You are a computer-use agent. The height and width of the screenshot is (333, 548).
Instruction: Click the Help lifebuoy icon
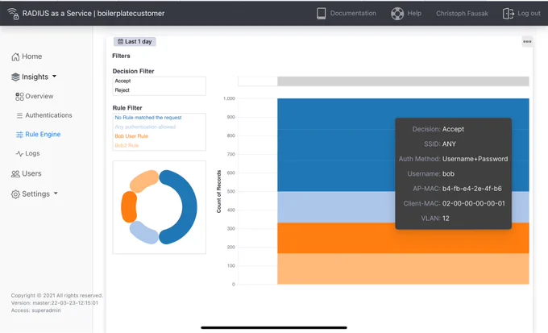(397, 14)
